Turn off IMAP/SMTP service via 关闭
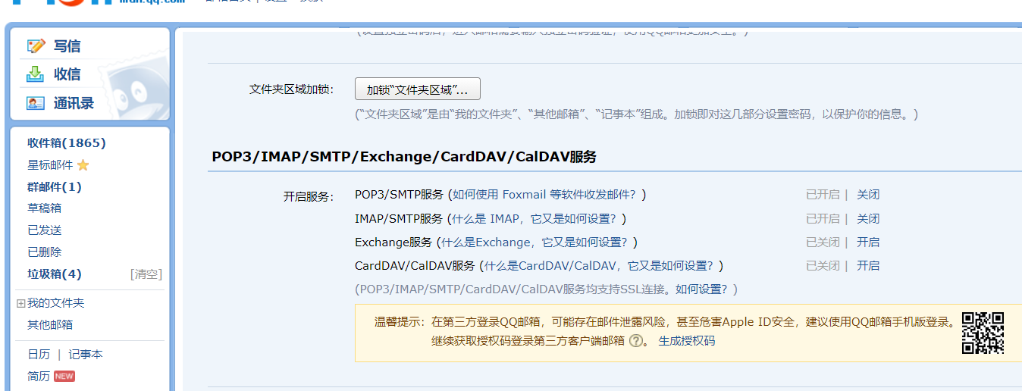Image resolution: width=1022 pixels, height=391 pixels. click(x=868, y=219)
